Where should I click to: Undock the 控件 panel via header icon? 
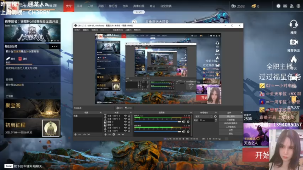[241, 112]
